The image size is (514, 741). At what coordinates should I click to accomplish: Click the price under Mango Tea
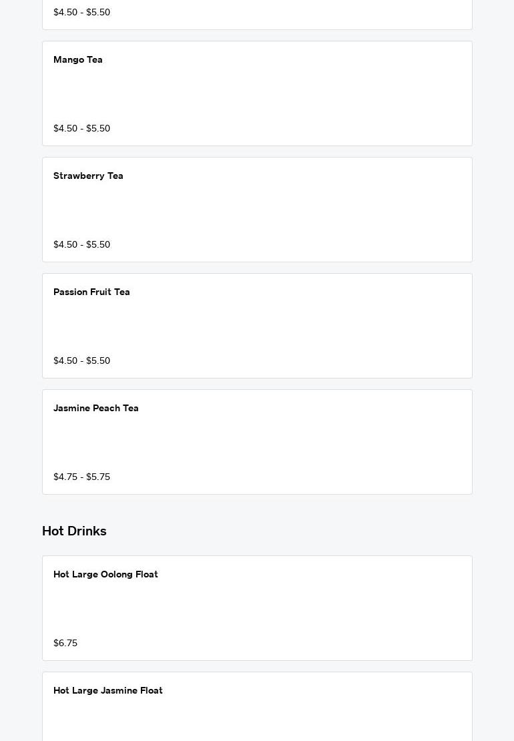pyautogui.click(x=81, y=129)
